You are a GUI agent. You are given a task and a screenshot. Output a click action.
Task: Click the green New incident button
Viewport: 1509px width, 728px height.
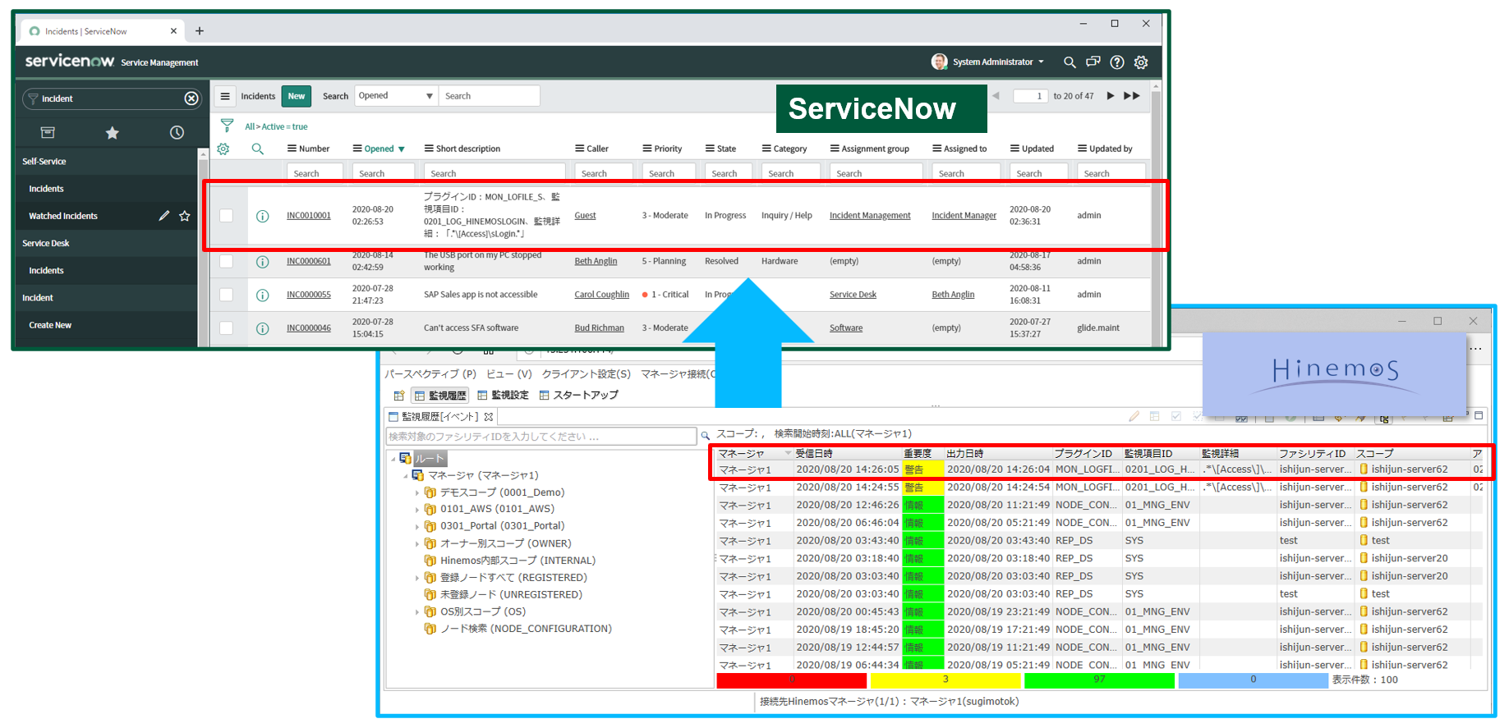pyautogui.click(x=297, y=96)
